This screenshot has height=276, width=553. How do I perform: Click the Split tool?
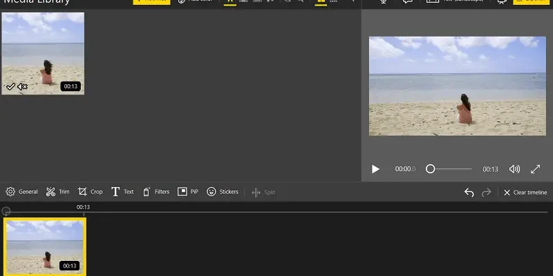click(x=263, y=193)
